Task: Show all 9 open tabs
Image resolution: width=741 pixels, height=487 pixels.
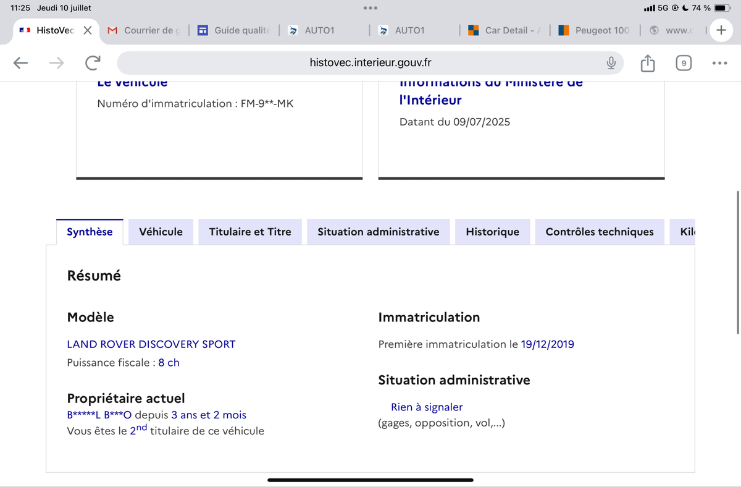Action: [x=684, y=63]
